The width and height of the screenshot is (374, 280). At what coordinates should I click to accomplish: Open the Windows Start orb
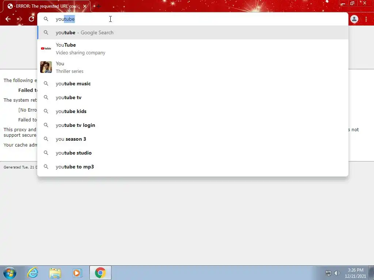click(10, 273)
